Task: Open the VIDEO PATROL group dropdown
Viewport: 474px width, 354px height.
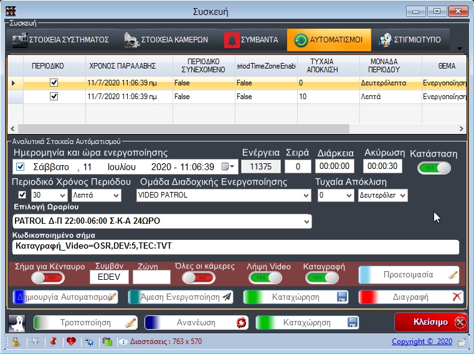Action: pos(306,195)
